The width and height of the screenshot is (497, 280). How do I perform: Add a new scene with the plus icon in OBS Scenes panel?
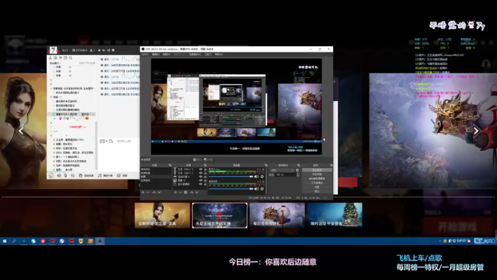click(x=143, y=192)
